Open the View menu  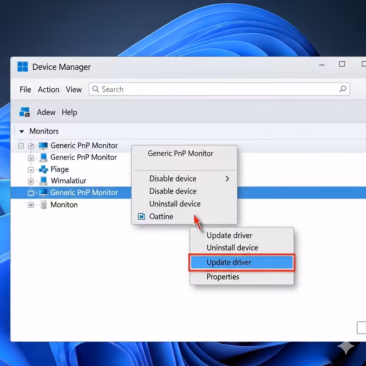pyautogui.click(x=74, y=89)
